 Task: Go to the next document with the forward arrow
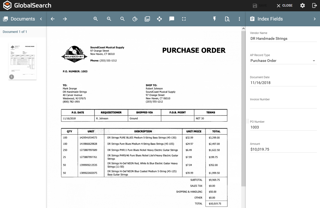click(65, 19)
